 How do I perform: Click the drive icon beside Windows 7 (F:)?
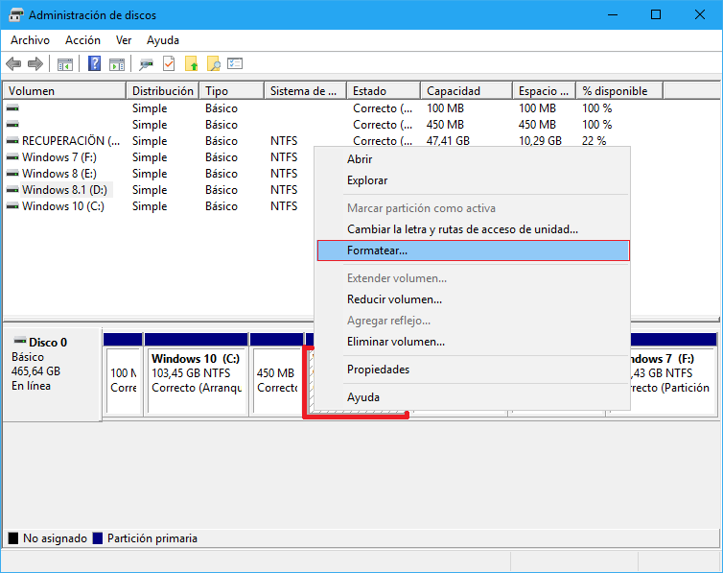12,157
